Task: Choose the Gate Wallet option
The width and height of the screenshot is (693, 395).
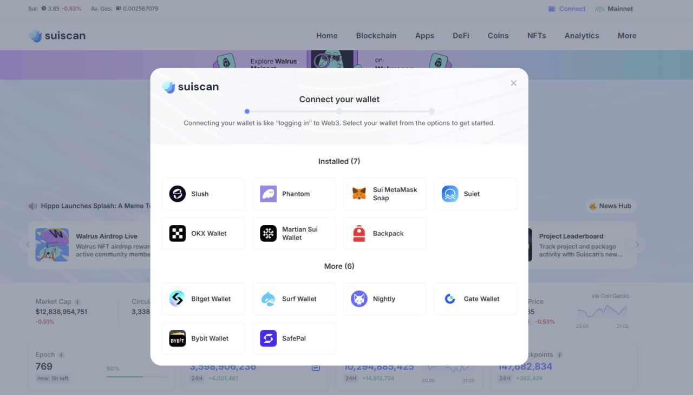Action: [x=475, y=299]
